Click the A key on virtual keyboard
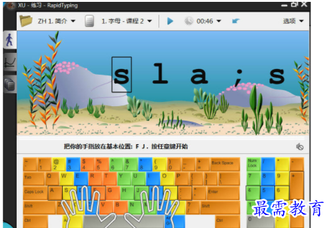Image resolution: width=329 pixels, height=228 pixels. click(x=55, y=193)
